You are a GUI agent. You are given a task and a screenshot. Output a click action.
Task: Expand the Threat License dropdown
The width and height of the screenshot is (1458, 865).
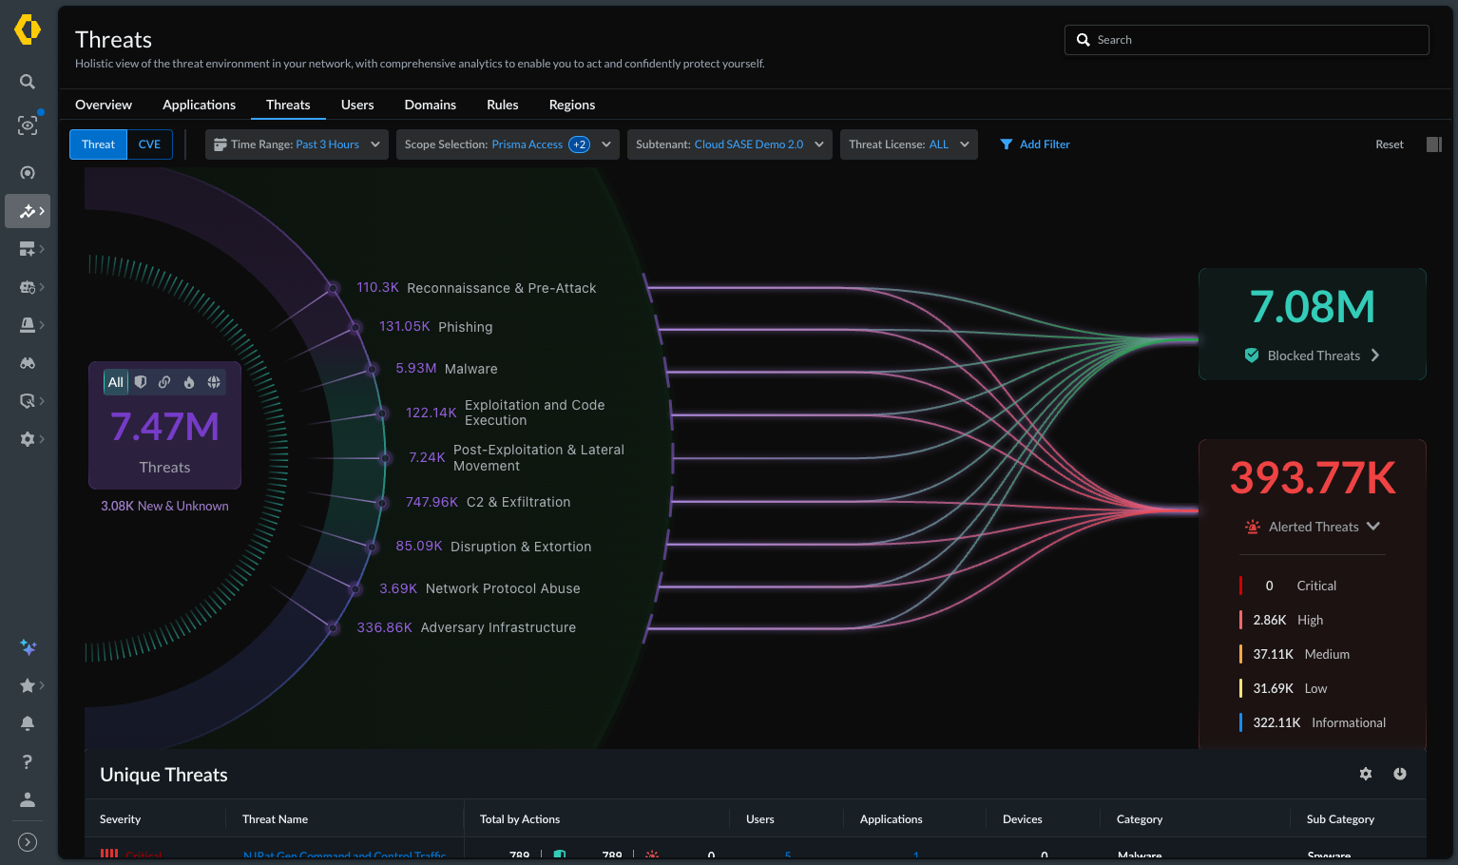point(909,144)
